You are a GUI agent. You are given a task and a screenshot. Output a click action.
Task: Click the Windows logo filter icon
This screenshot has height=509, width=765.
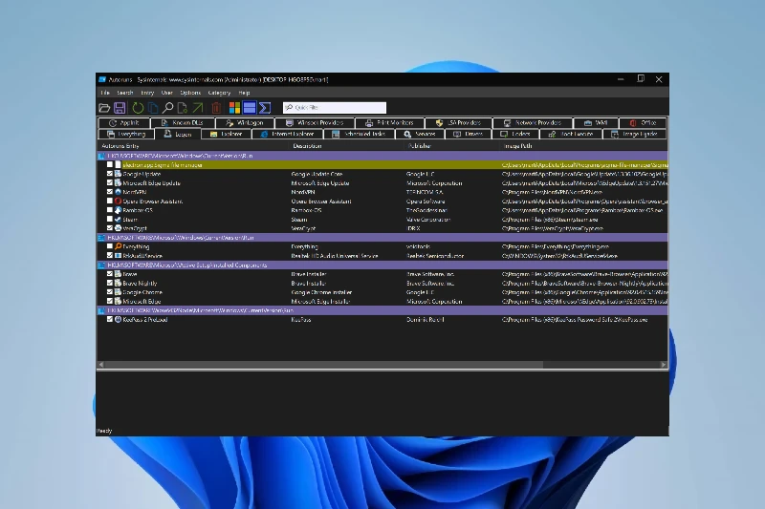[x=234, y=108]
